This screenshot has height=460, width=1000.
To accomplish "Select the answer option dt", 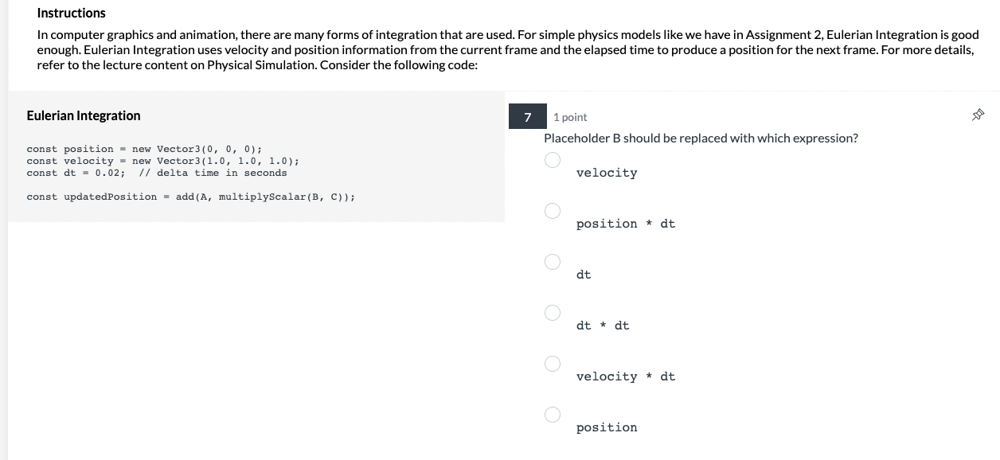I will click(x=553, y=262).
